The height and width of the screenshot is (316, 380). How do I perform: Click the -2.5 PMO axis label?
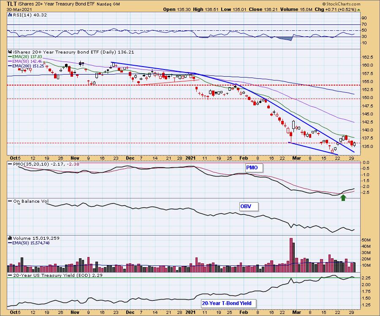point(366,193)
